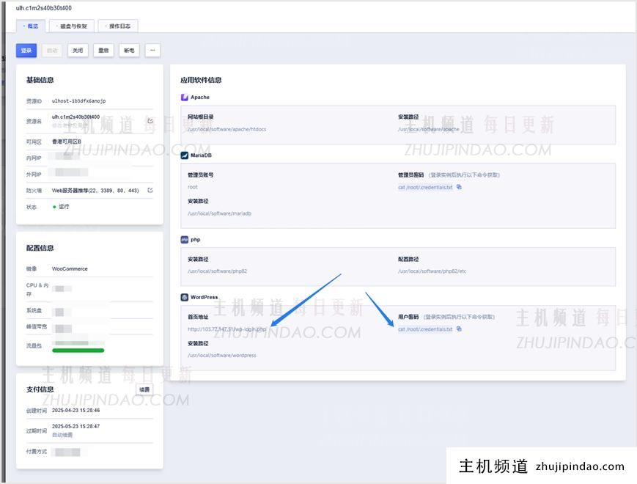Click the green 流量包 usage bar
637x484 pixels.
tap(78, 351)
